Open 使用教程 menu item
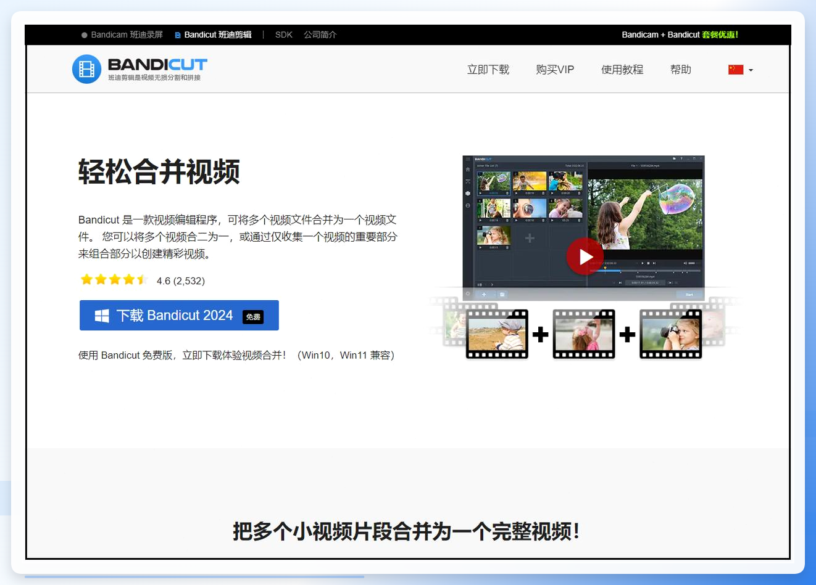This screenshot has width=816, height=585. pyautogui.click(x=622, y=70)
